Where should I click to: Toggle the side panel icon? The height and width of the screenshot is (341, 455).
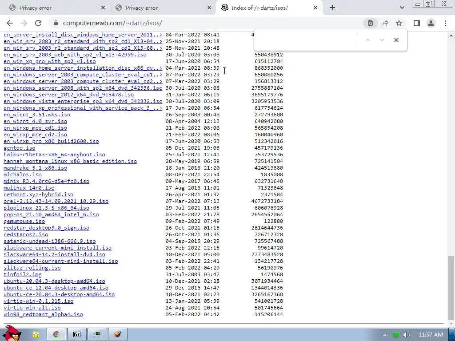point(417,23)
